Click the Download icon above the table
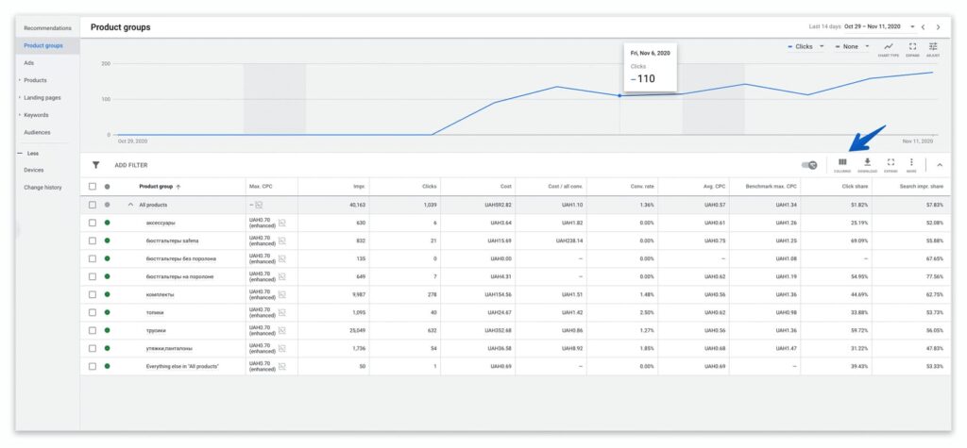Image resolution: width=967 pixels, height=448 pixels. [867, 164]
